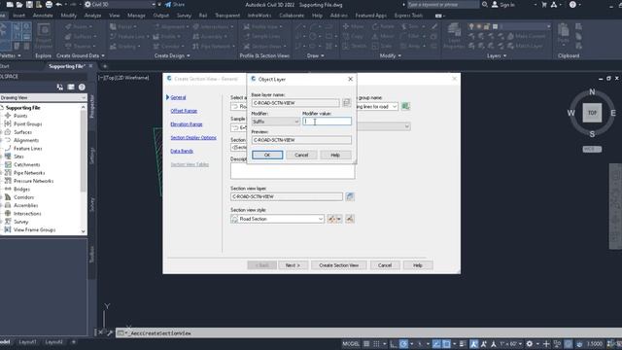
Task: Expand the Create Ground Data panel
Action: (x=81, y=56)
